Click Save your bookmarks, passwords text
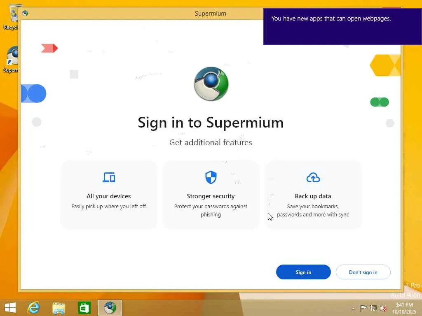 (313, 210)
